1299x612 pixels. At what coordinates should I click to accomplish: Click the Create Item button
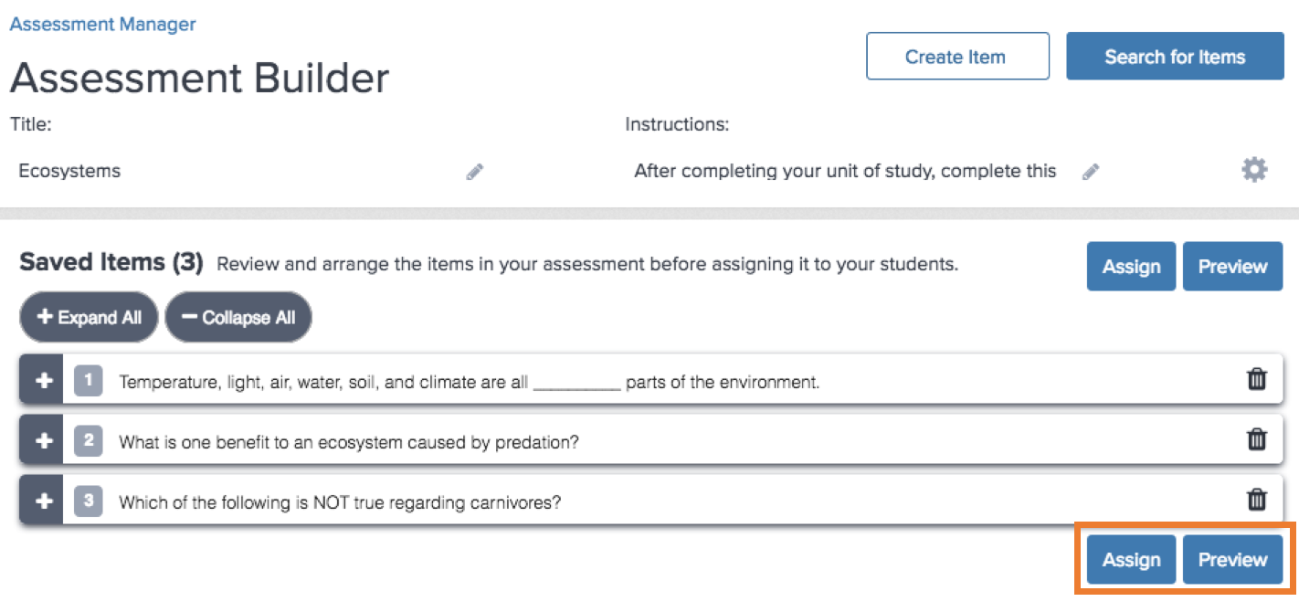[x=957, y=57]
